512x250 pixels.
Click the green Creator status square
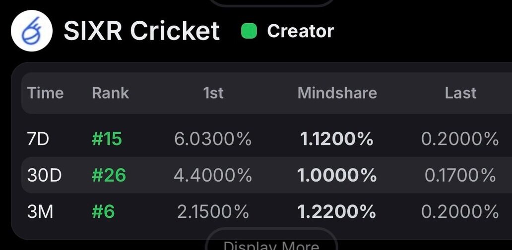click(x=249, y=31)
